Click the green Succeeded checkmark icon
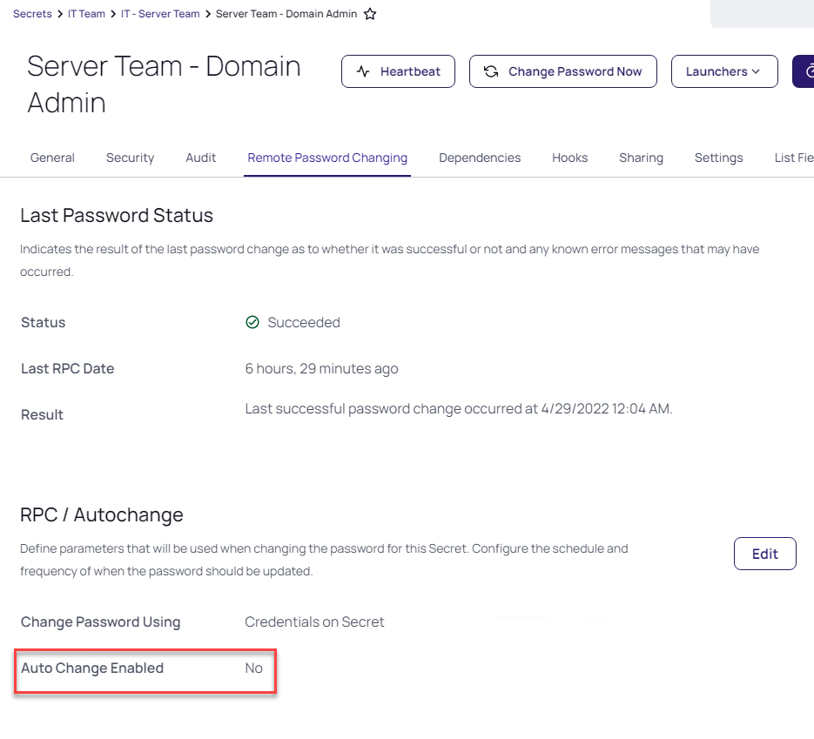 pyautogui.click(x=252, y=322)
